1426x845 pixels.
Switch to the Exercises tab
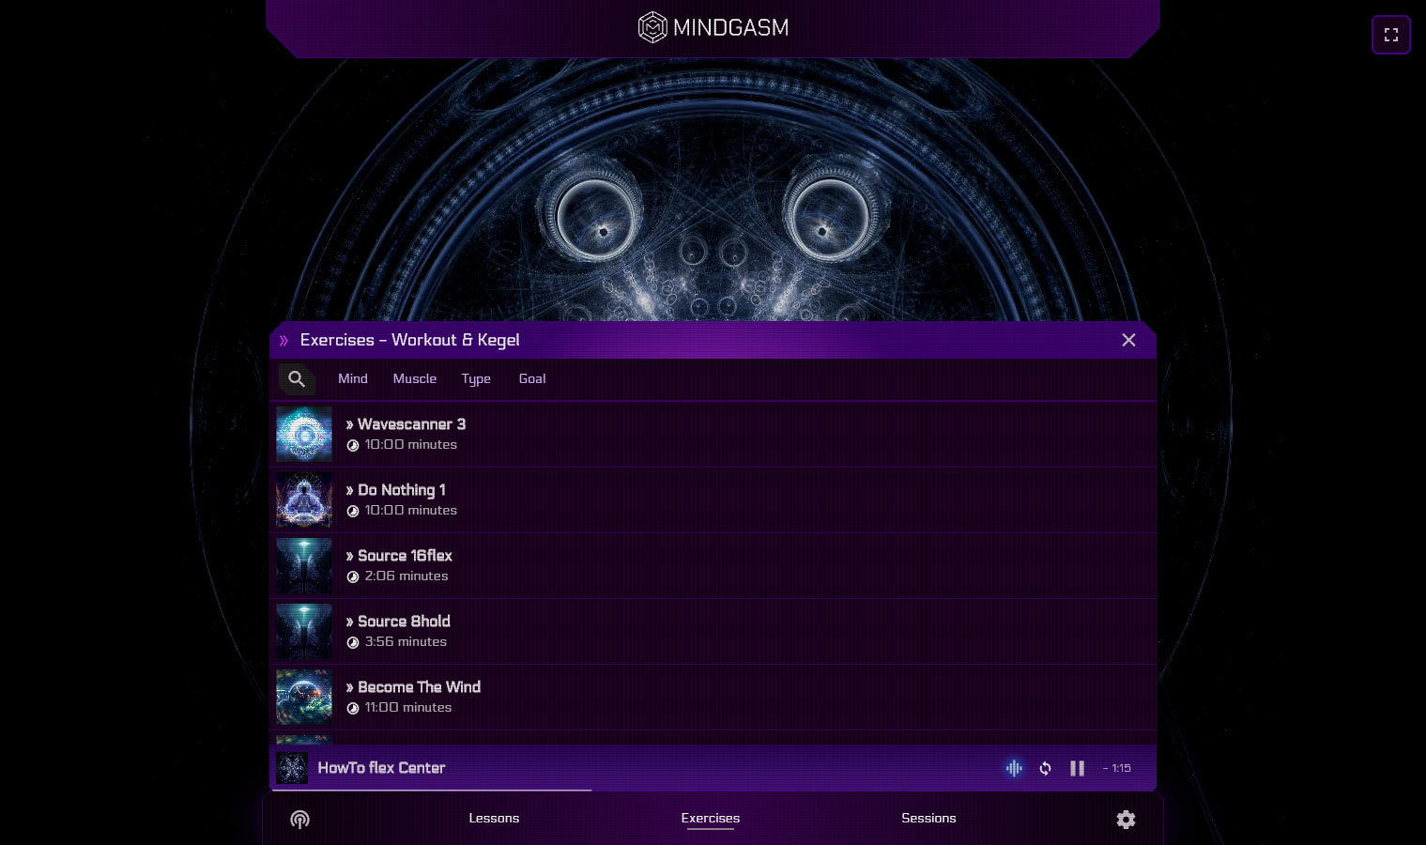tap(711, 818)
